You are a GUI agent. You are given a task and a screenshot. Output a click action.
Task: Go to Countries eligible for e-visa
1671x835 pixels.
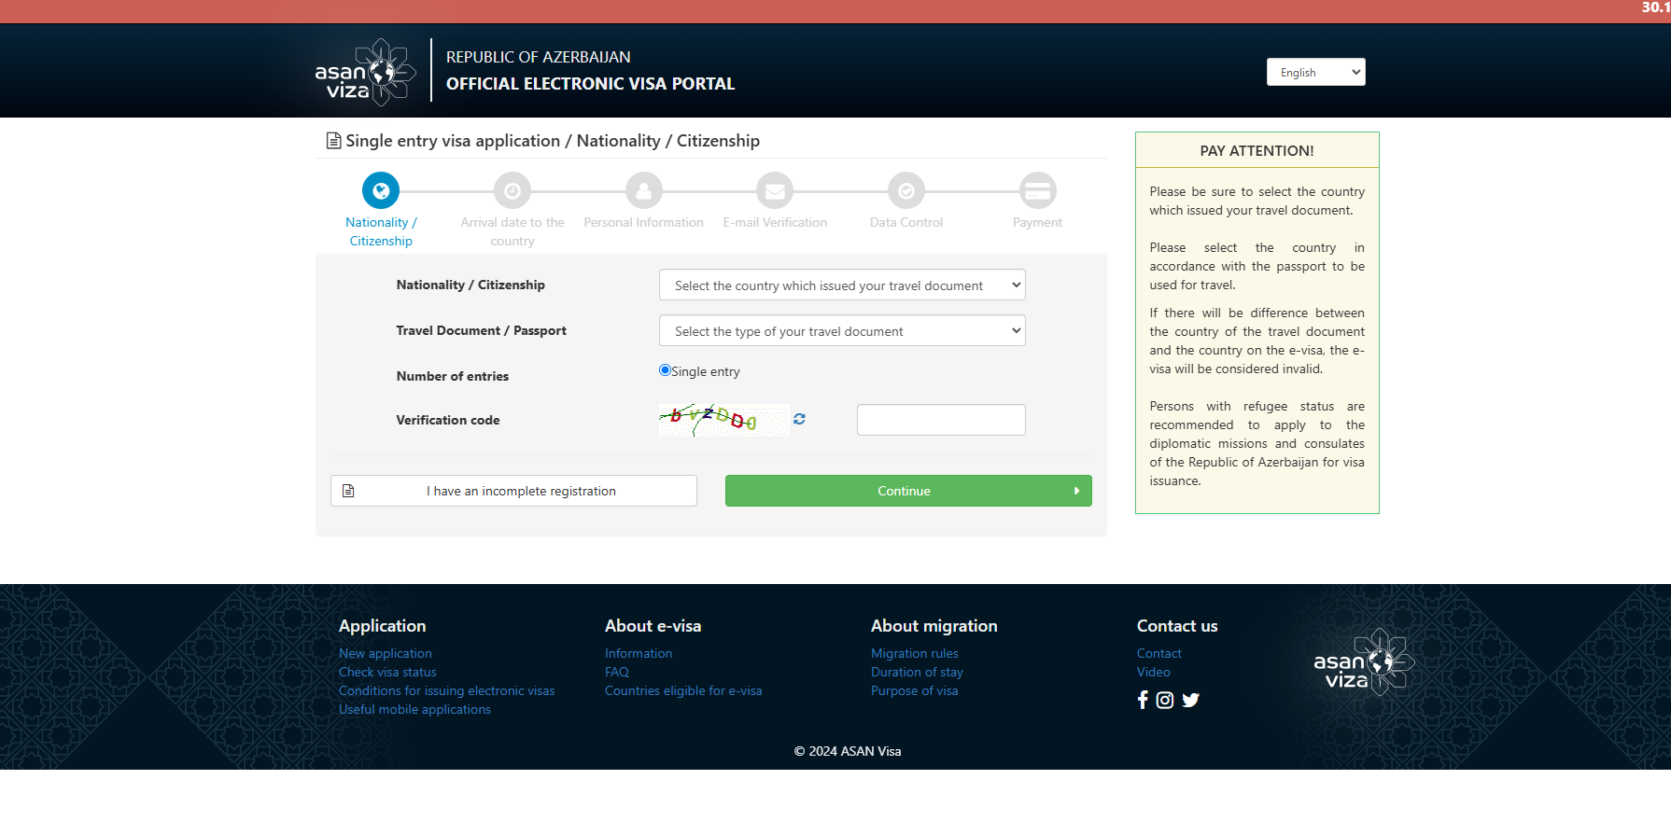(683, 690)
